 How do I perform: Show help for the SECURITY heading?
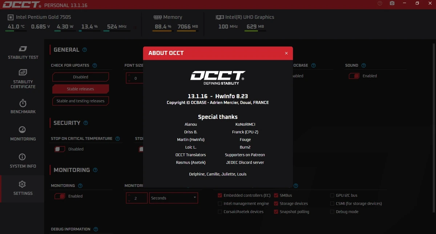pos(86,123)
